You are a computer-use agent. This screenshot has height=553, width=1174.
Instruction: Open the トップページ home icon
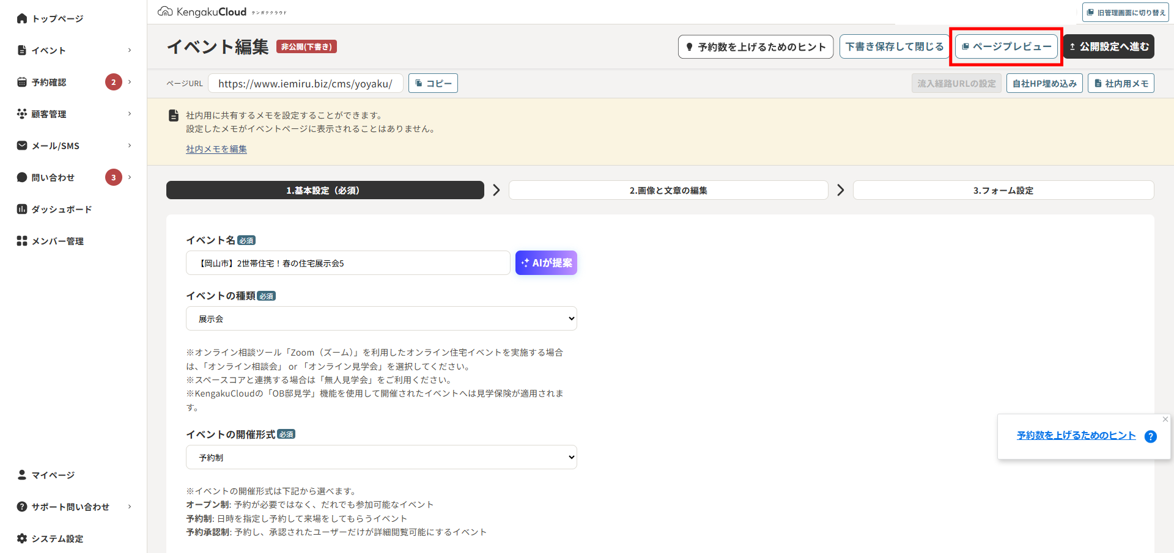pyautogui.click(x=22, y=18)
